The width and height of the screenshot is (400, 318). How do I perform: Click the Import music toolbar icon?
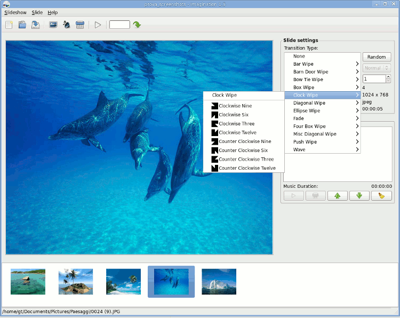[x=67, y=25]
